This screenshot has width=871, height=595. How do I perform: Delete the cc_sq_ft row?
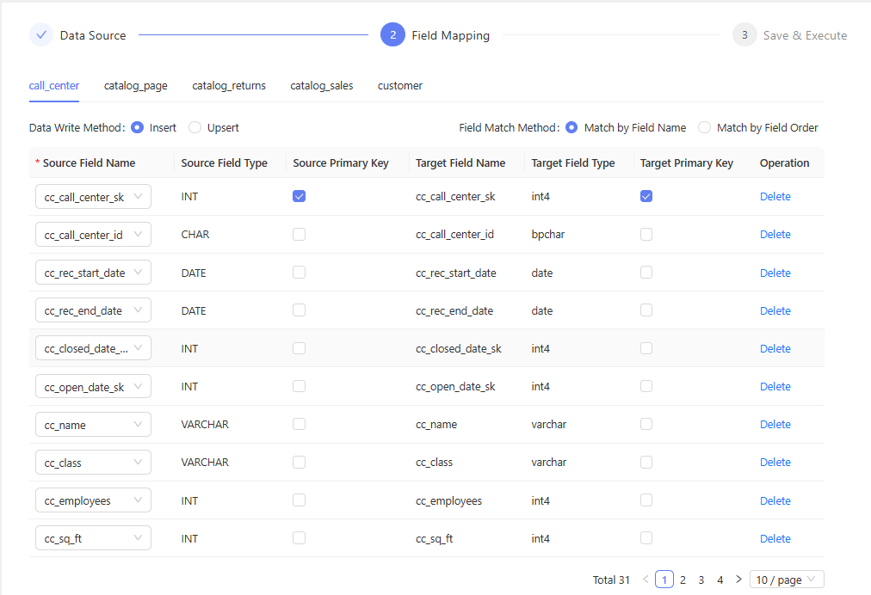(775, 538)
